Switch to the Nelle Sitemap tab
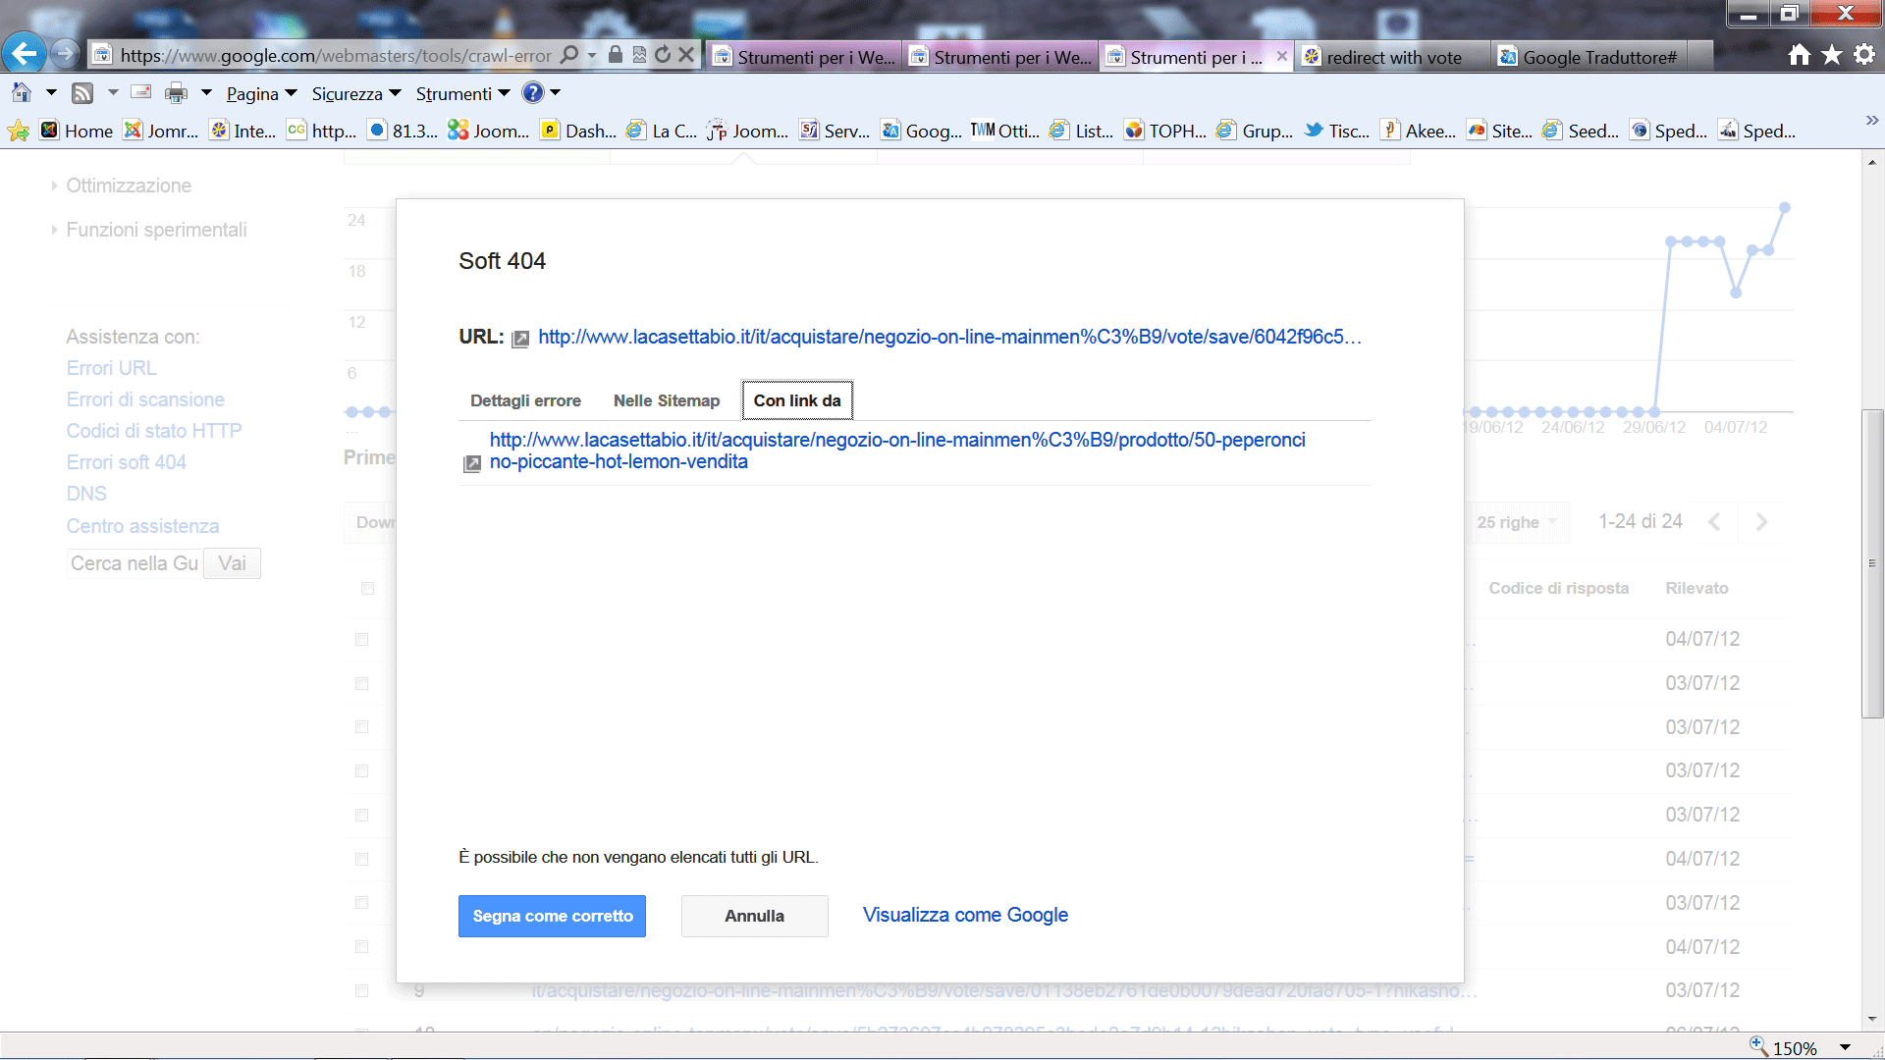The width and height of the screenshot is (1885, 1060). tap(666, 400)
